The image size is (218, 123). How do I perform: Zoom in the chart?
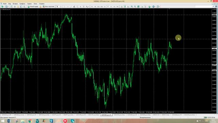(132, 6)
